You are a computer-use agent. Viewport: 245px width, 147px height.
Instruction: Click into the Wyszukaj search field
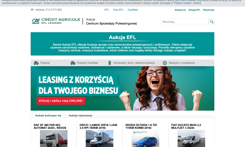[x=185, y=21]
